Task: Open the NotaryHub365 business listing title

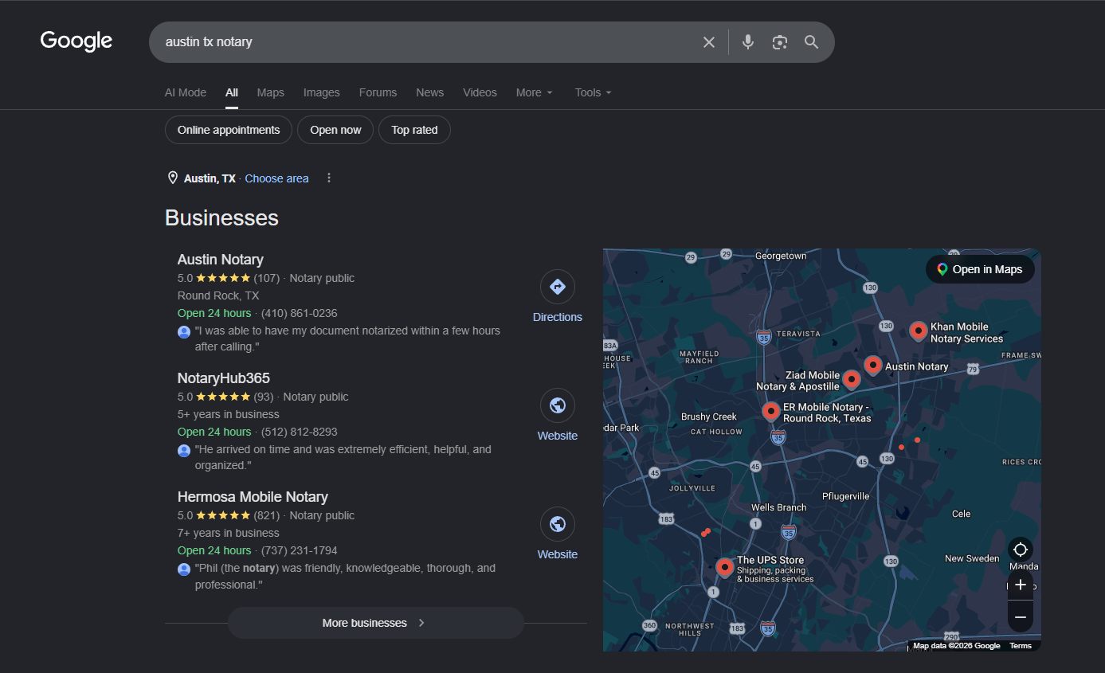Action: 223,378
